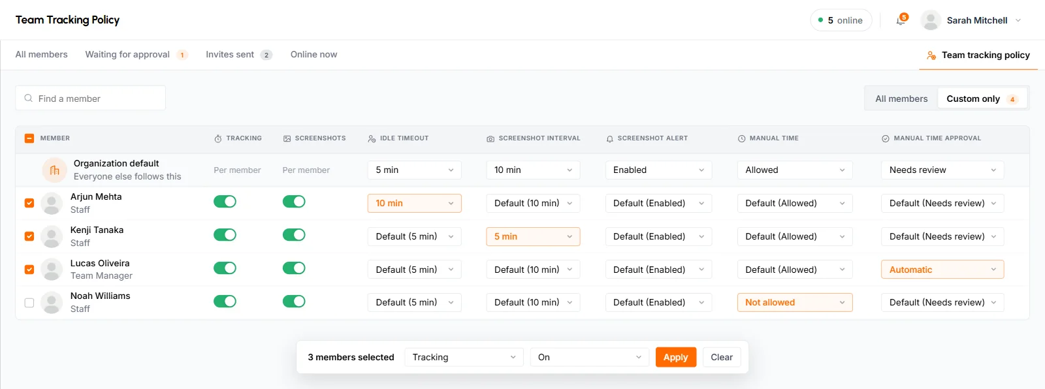Click the '3 members selected' label
This screenshot has width=1045, height=389.
click(x=351, y=357)
